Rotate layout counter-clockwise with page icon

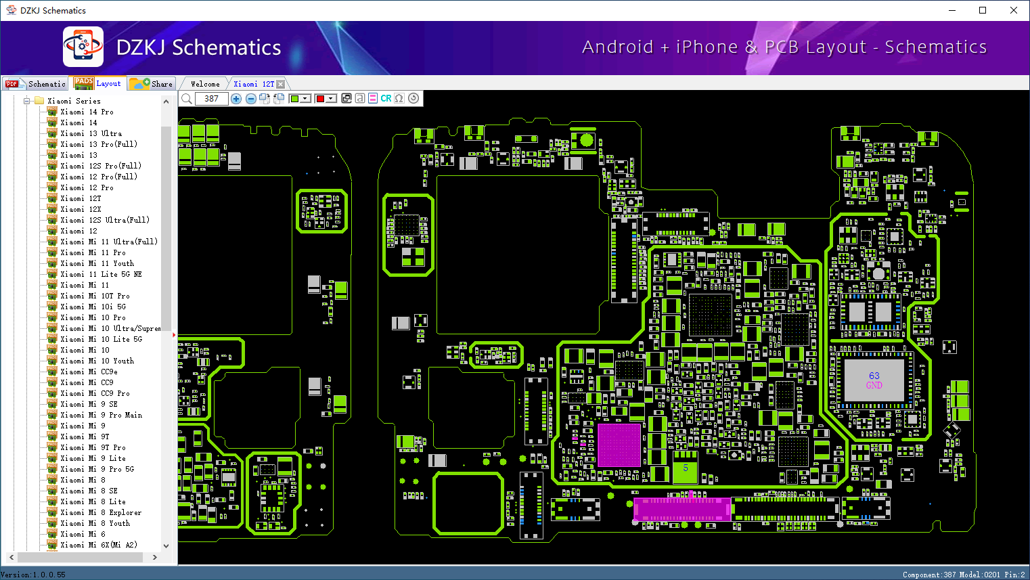pos(279,99)
